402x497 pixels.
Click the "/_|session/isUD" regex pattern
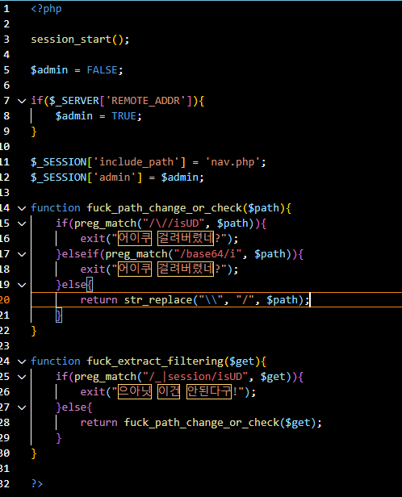(x=195, y=377)
